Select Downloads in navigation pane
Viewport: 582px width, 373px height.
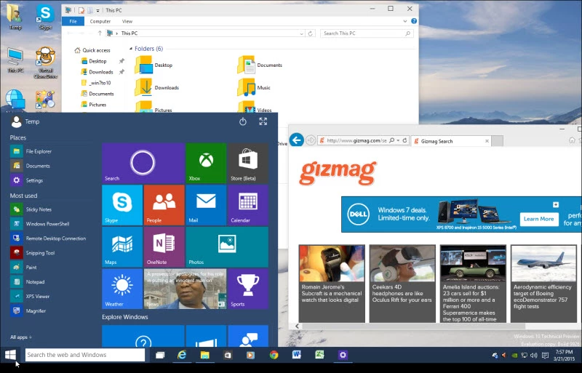[97, 72]
